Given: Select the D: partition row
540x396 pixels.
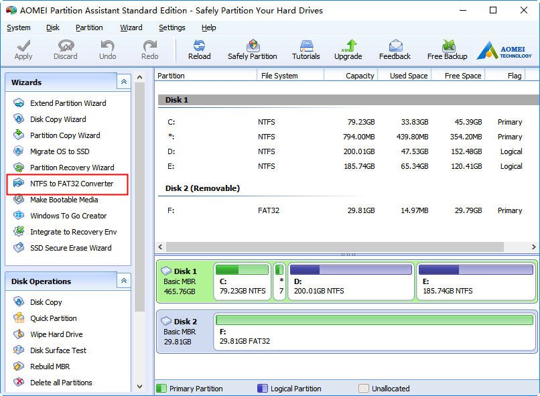Looking at the screenshot, I should click(x=346, y=151).
